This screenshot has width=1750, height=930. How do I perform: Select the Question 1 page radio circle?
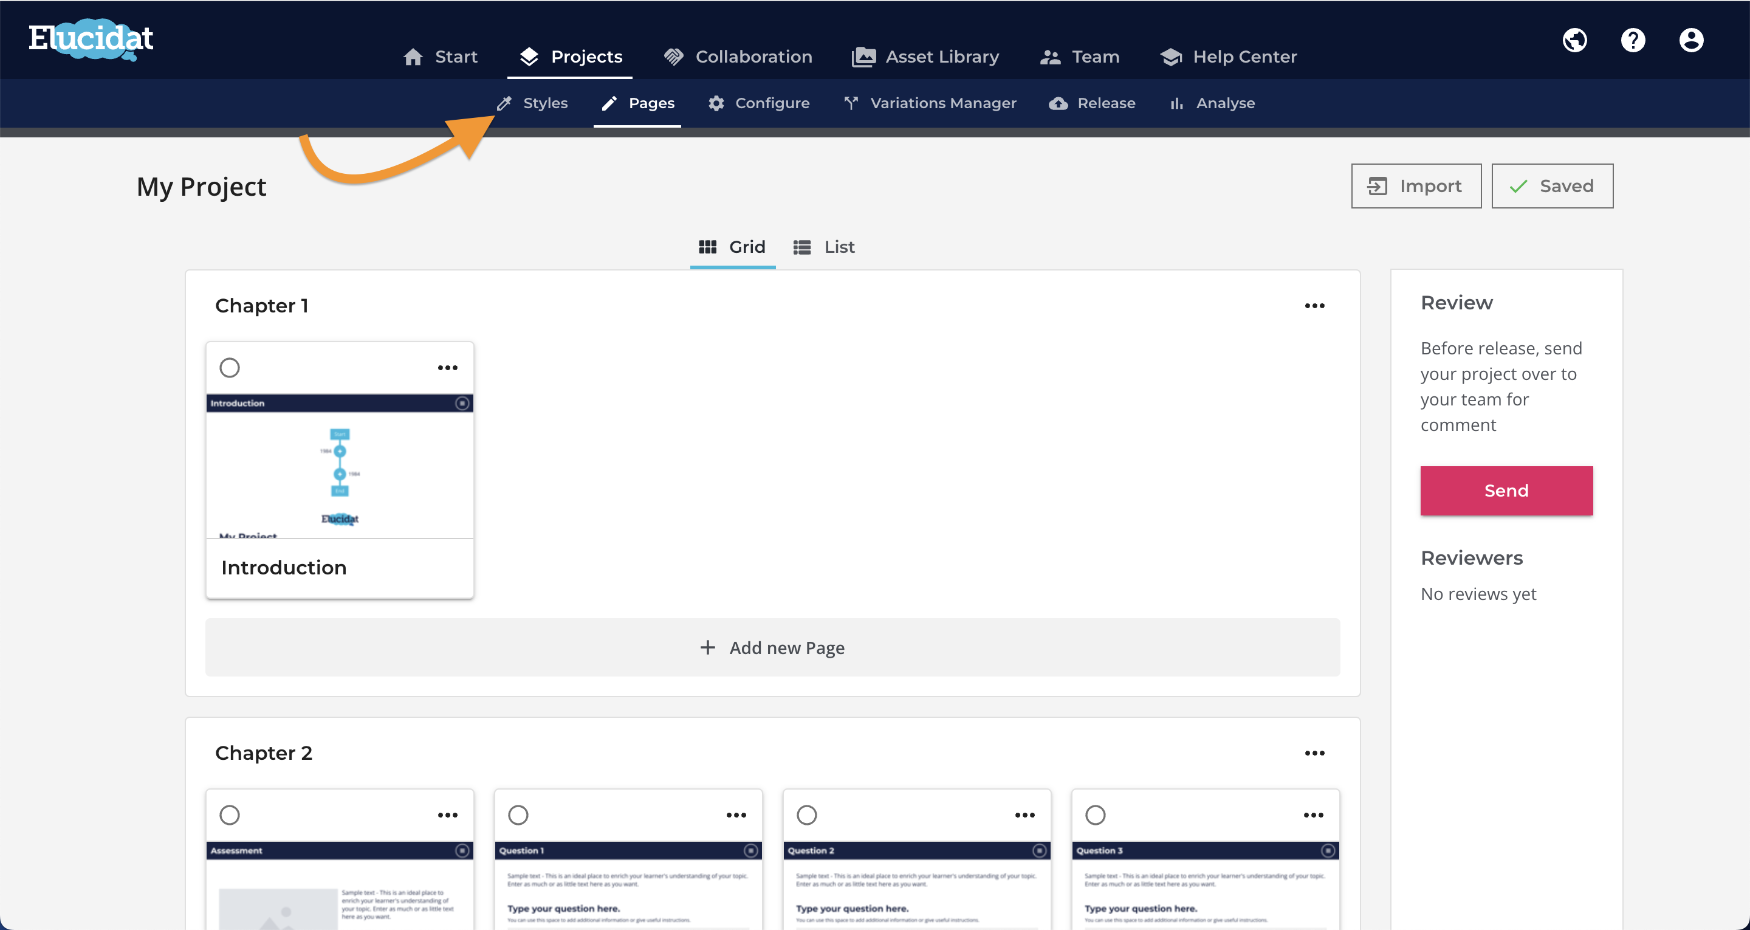click(x=518, y=815)
